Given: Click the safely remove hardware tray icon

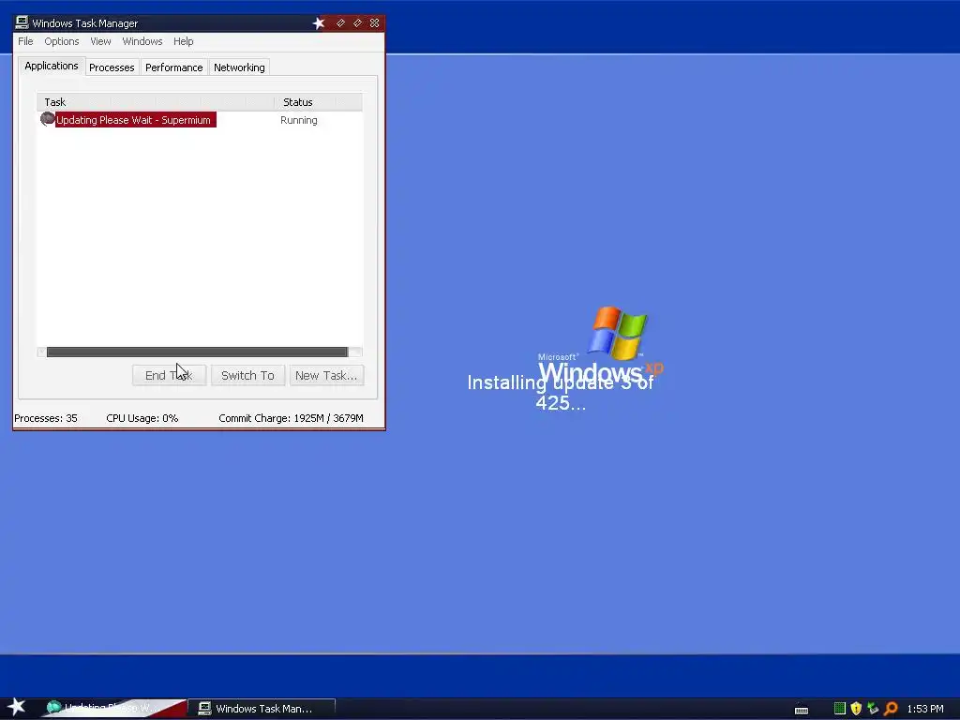Looking at the screenshot, I should (x=873, y=709).
